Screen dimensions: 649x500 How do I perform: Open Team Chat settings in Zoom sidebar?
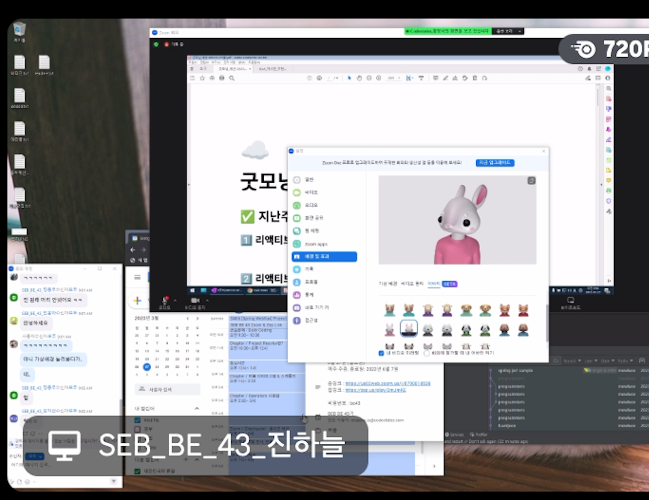(306, 231)
